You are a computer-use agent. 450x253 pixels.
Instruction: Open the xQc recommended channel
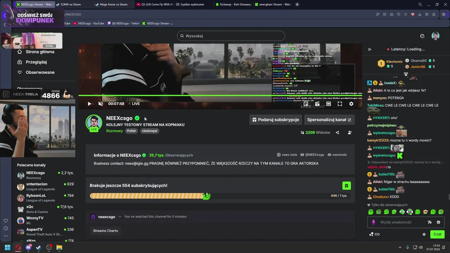46,209
